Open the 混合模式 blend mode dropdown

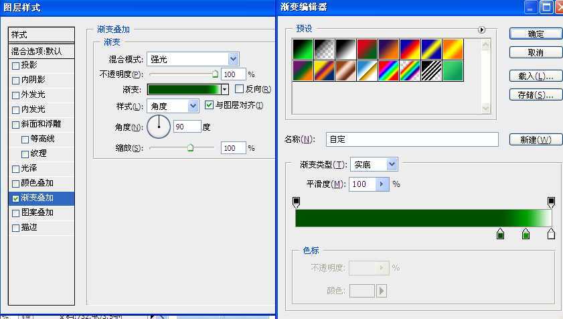[x=233, y=60]
